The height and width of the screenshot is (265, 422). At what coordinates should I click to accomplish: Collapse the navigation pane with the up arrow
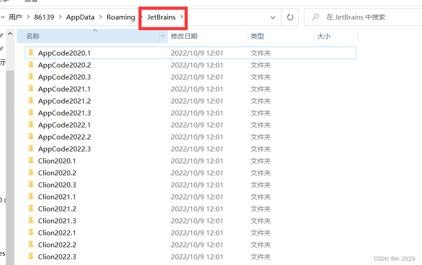[x=10, y=34]
